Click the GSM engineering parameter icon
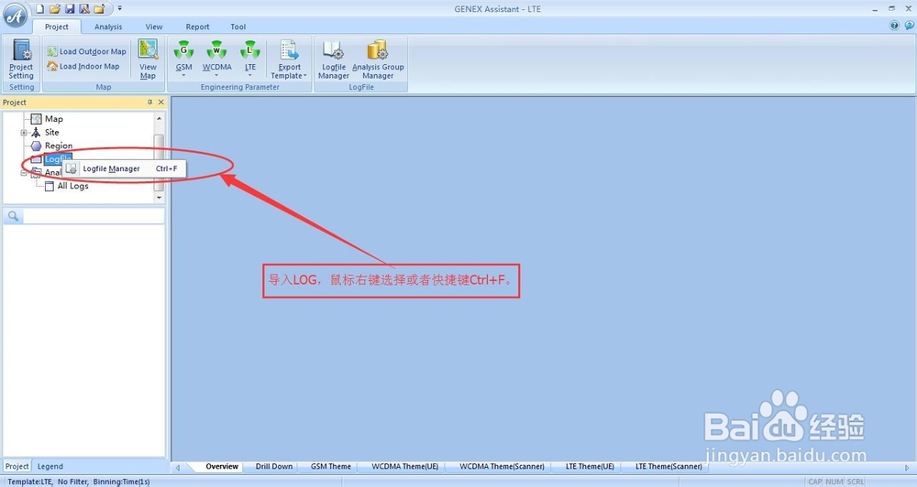Viewport: 917px width, 487px height. [183, 50]
